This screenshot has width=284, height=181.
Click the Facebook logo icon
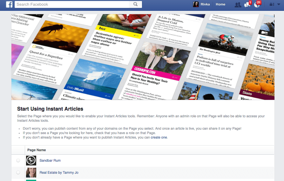coord(9,4)
